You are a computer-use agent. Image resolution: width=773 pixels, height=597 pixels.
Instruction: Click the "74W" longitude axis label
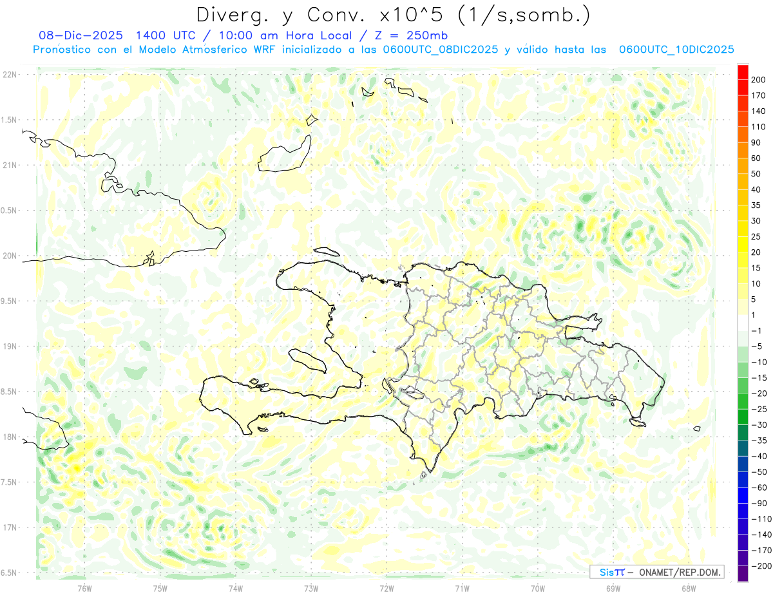(236, 588)
